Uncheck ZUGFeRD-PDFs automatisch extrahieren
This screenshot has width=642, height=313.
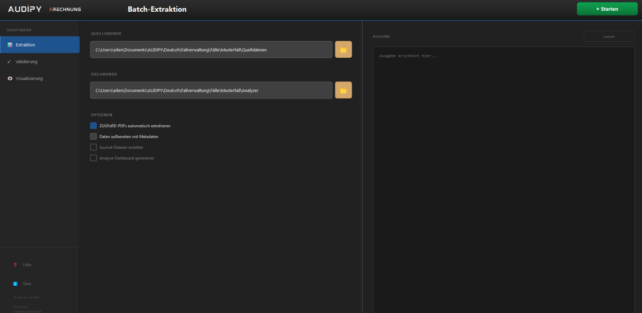click(94, 126)
